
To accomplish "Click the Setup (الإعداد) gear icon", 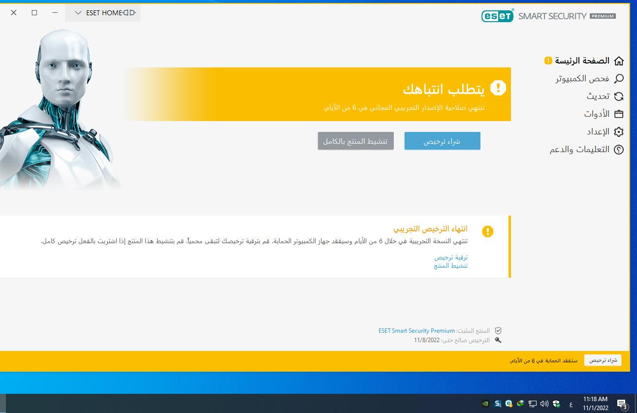I will [x=619, y=132].
